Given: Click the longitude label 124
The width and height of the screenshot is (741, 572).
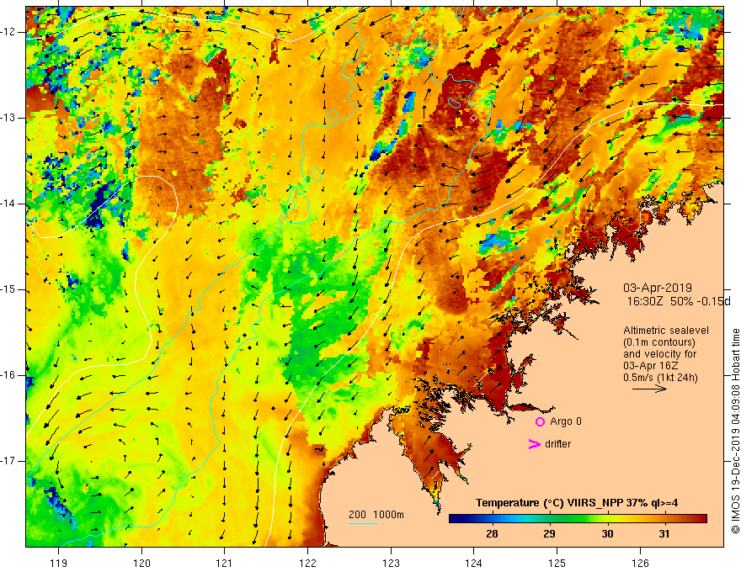Looking at the screenshot, I should [474, 563].
